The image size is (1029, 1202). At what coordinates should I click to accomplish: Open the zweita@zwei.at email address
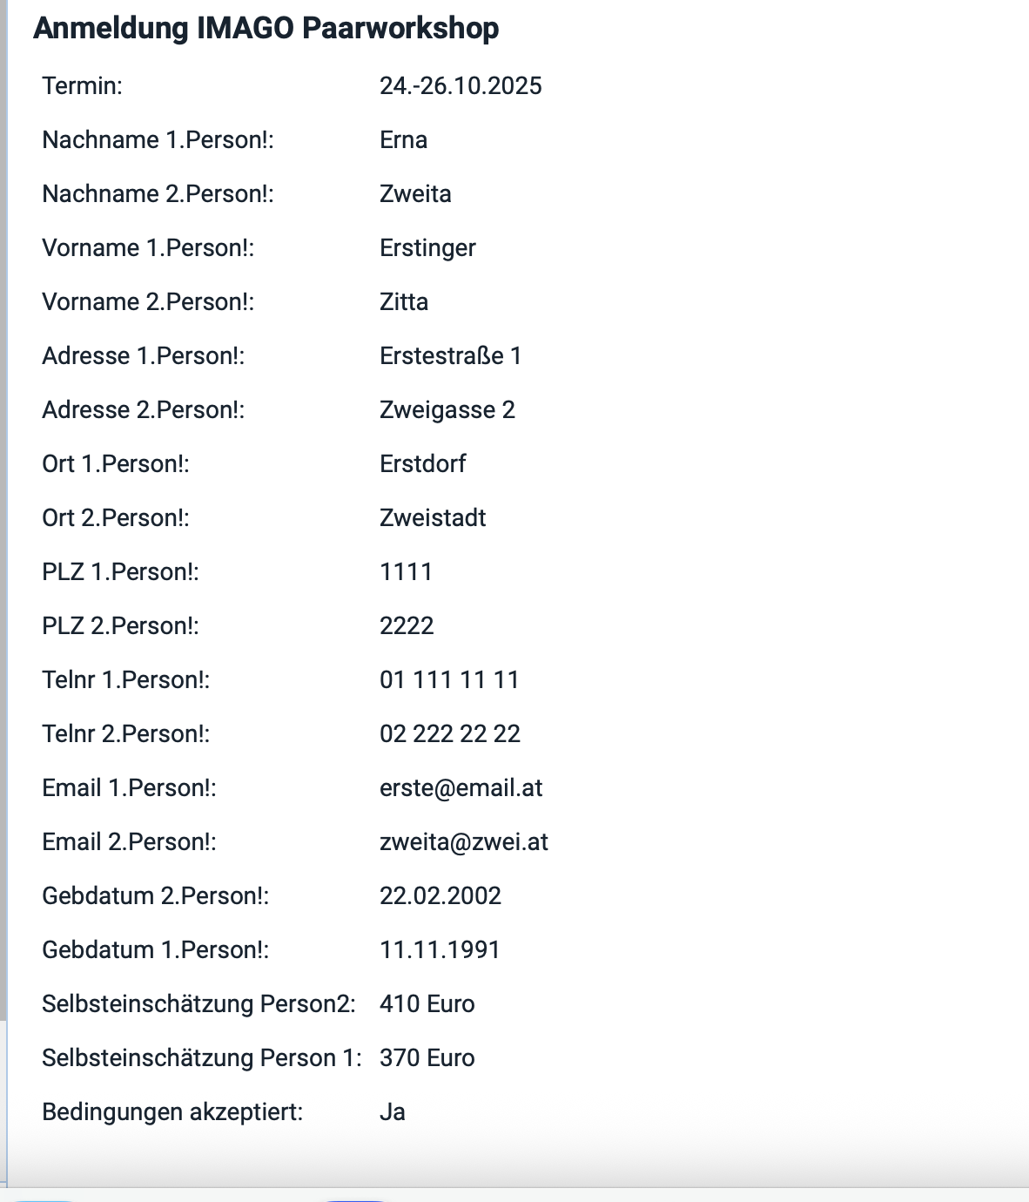[x=464, y=841]
